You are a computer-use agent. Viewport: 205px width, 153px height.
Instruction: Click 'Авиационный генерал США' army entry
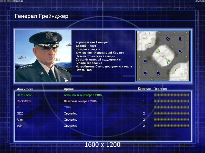point(83,95)
